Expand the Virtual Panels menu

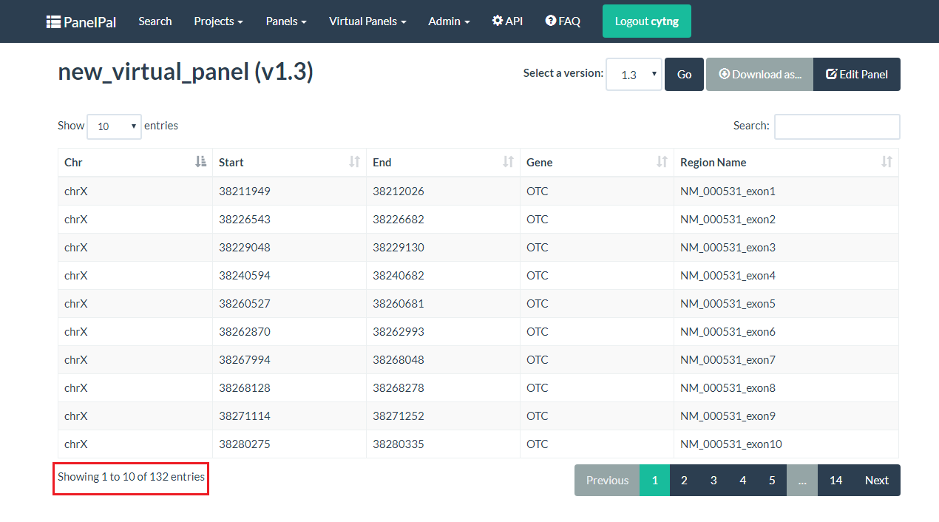367,21
